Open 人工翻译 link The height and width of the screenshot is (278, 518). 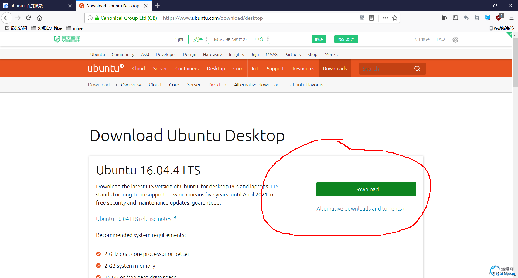click(421, 39)
